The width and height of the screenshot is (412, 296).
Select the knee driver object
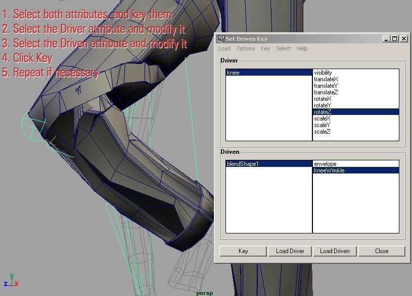[269, 73]
